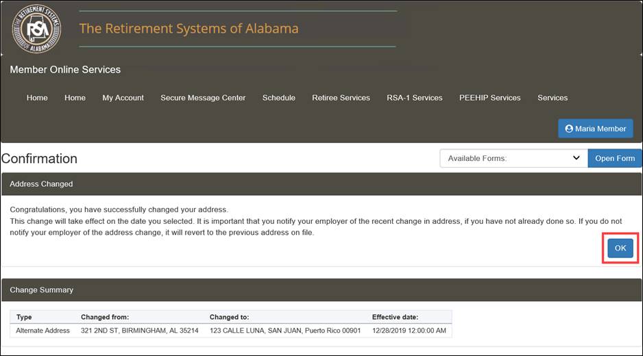Select the Schedule menu item
Viewport: 643px width, 356px height.
coord(279,98)
